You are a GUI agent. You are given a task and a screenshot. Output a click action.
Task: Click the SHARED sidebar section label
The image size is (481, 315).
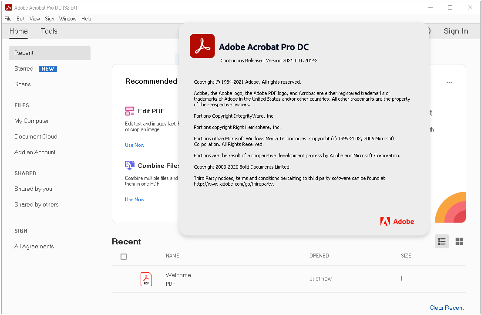25,173
